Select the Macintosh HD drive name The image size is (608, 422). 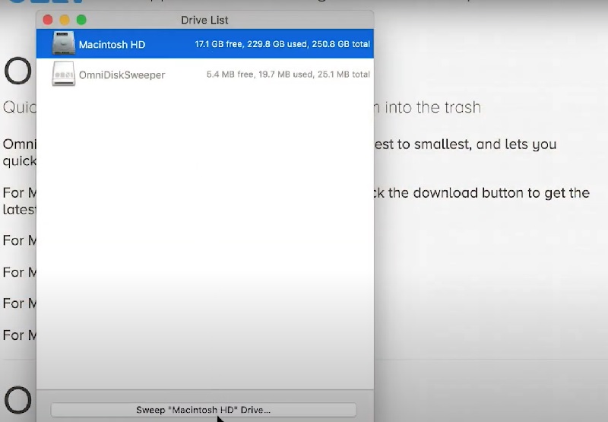pyautogui.click(x=112, y=45)
